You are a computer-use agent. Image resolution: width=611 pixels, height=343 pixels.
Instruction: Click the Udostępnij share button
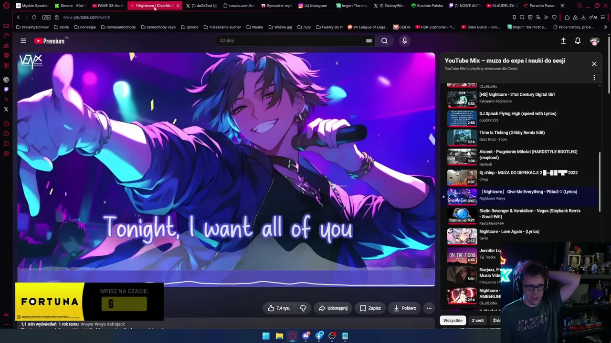point(333,308)
